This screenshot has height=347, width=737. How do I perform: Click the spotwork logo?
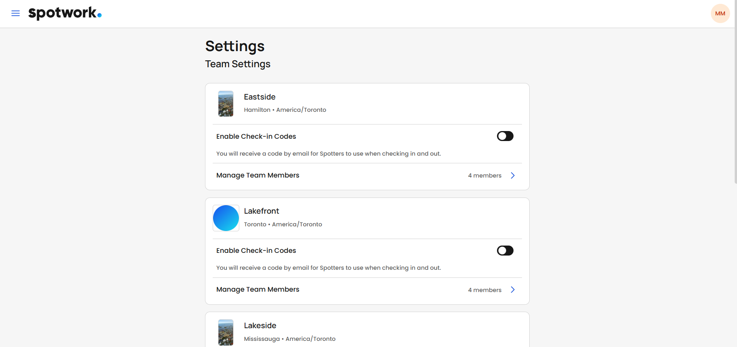coord(65,13)
